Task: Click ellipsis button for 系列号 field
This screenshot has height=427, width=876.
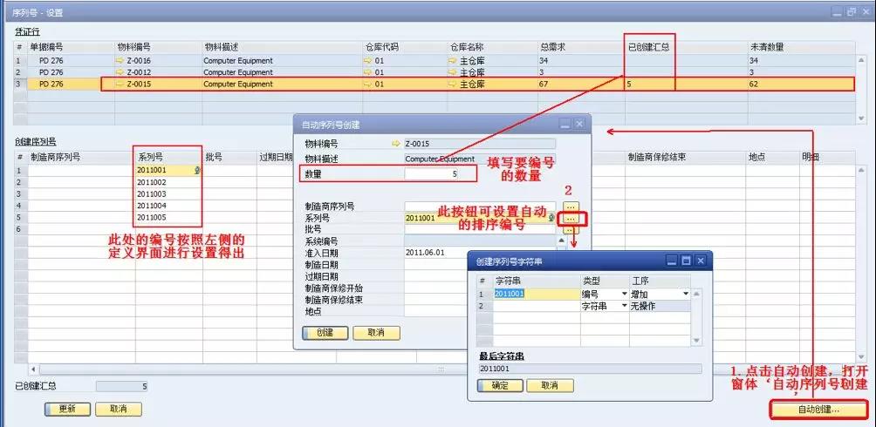Action: tap(569, 218)
